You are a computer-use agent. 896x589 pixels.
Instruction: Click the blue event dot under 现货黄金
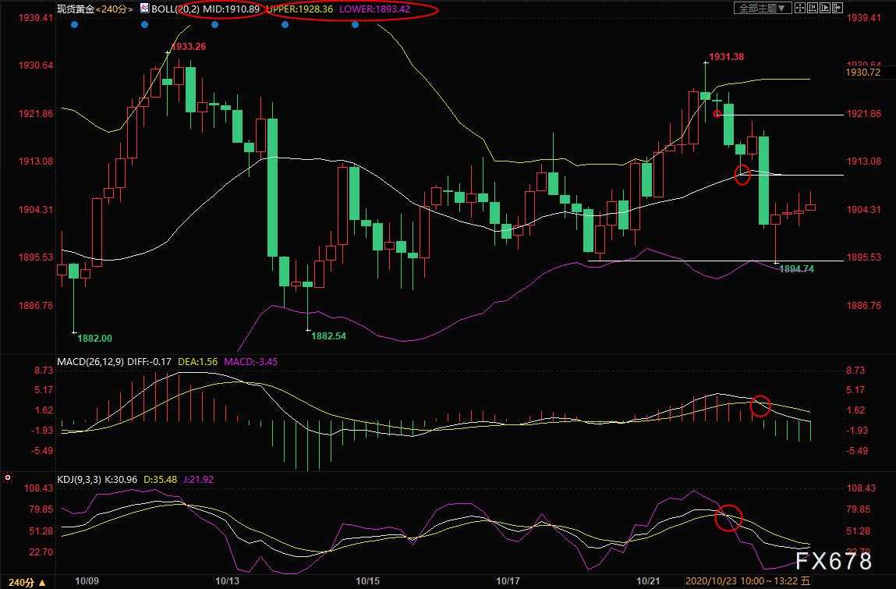click(x=74, y=25)
